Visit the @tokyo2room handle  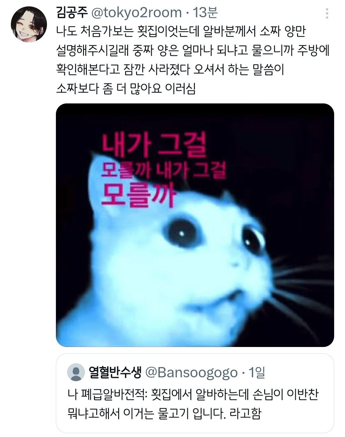tap(136, 13)
